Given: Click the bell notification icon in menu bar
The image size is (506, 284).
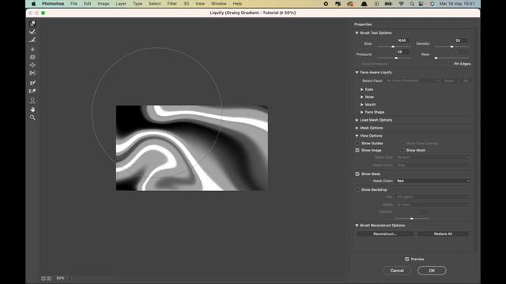Looking at the screenshot, I should pos(364,3).
